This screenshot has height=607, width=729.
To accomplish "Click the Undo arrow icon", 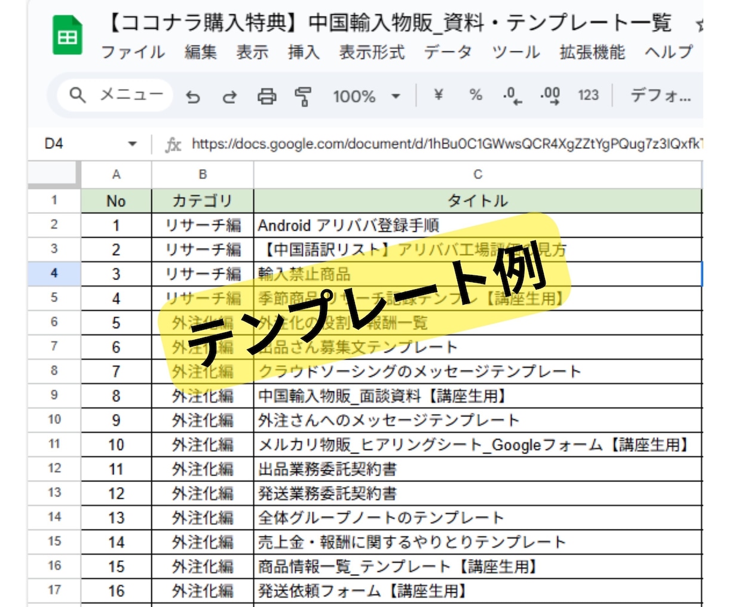I will 193,96.
